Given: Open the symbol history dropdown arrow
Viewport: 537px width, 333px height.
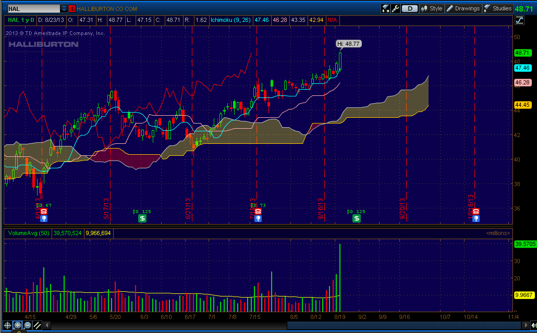Looking at the screenshot, I should 64,8.
